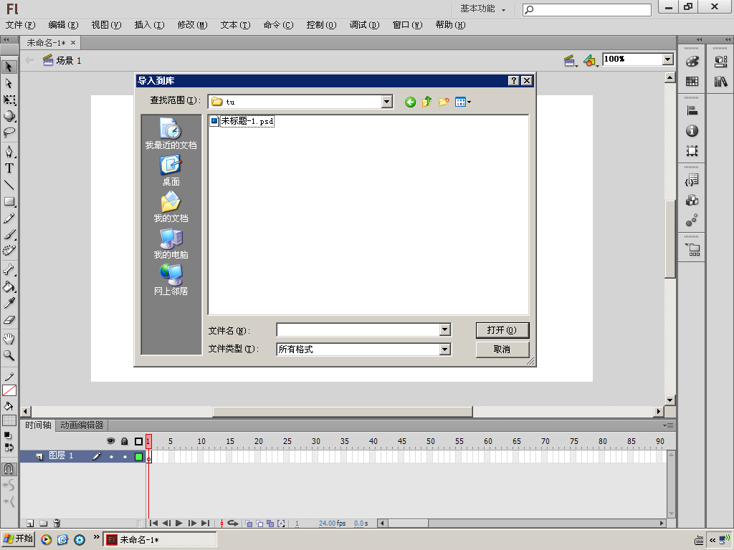Viewport: 734px width, 550px height.
Task: Open the Edit Scene dropdown icon
Action: (x=570, y=61)
